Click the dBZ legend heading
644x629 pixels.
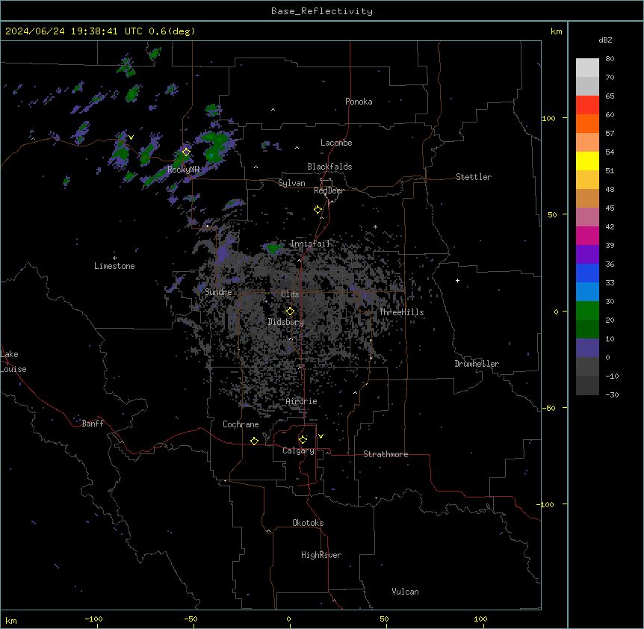[605, 40]
